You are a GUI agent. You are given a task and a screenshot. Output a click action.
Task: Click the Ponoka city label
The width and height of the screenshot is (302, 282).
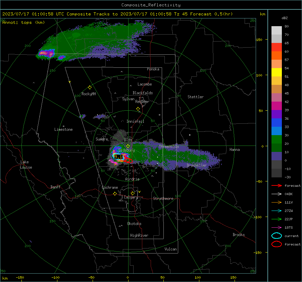[153, 69]
